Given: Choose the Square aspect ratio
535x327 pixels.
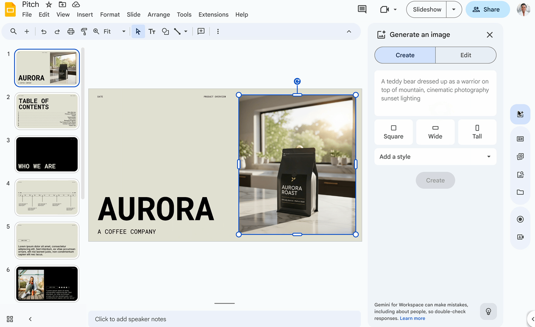Looking at the screenshot, I should [x=393, y=132].
